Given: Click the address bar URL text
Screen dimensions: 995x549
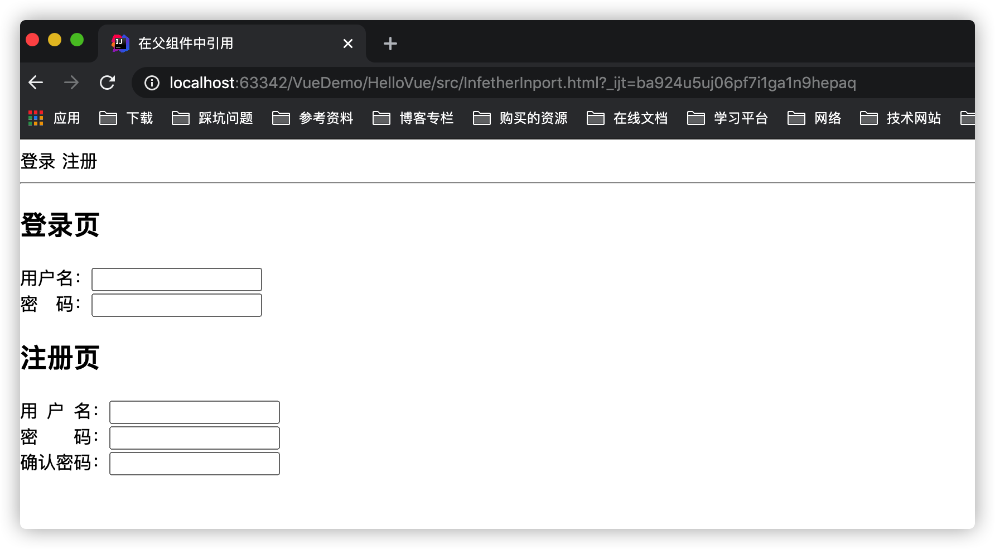Looking at the screenshot, I should (x=513, y=83).
